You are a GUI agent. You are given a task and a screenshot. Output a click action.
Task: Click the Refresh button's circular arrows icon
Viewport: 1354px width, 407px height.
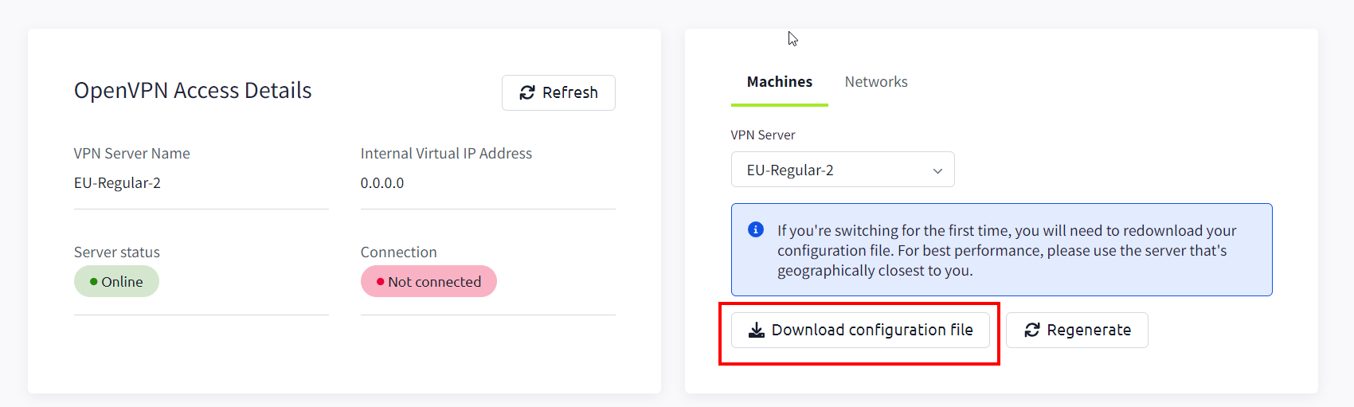[x=526, y=93]
